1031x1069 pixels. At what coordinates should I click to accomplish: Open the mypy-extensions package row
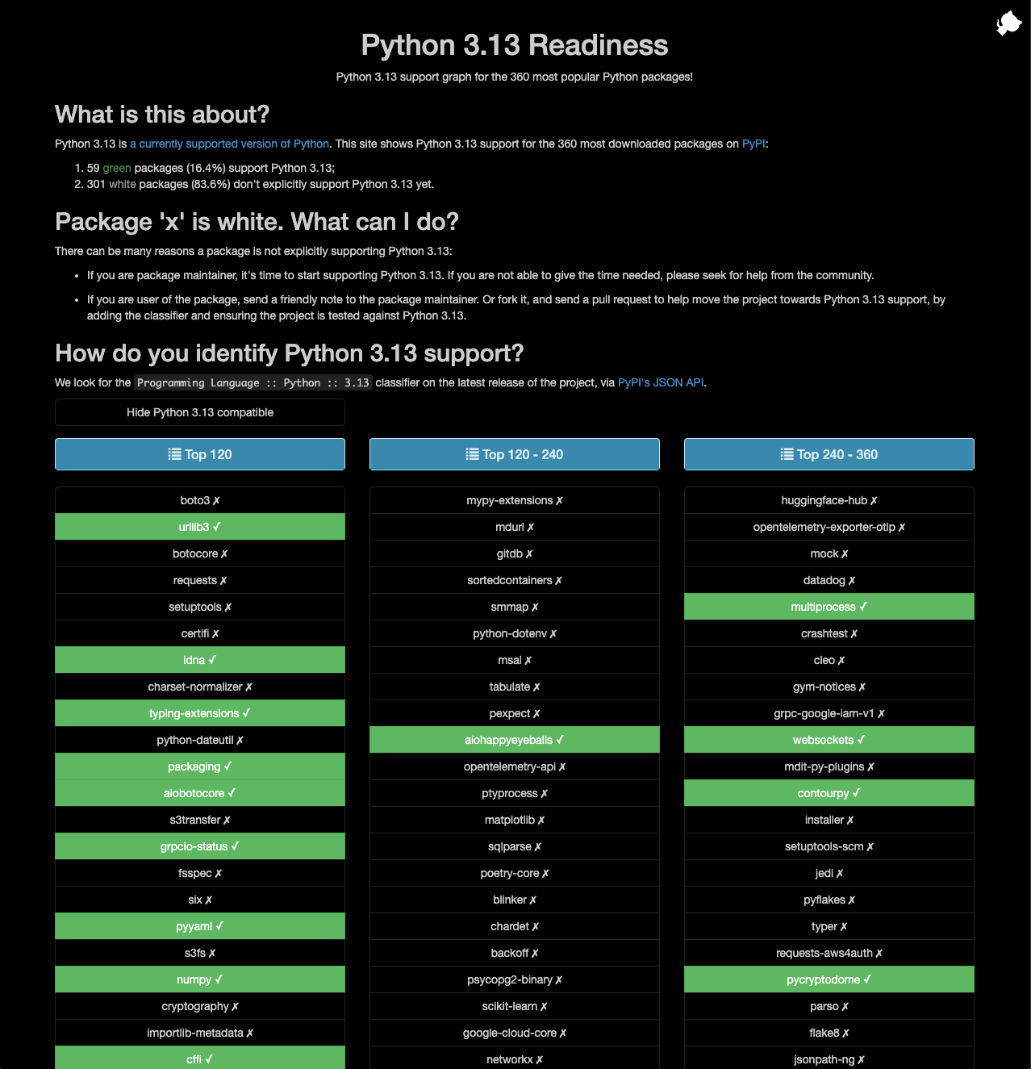click(515, 500)
